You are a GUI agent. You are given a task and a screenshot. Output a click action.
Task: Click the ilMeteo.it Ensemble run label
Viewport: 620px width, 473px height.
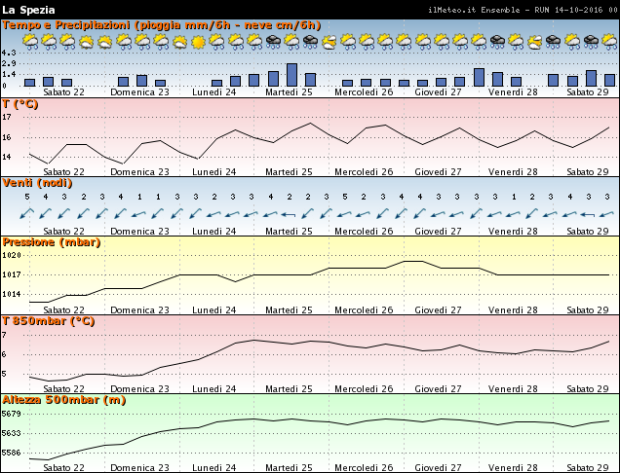(x=522, y=10)
